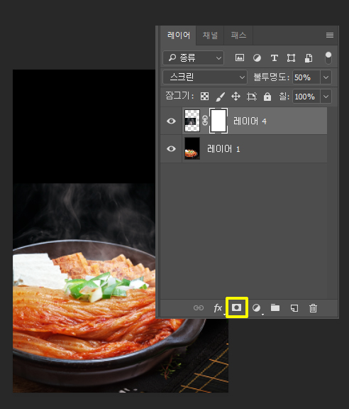Select the 레이어 1 thumbnail
The width and height of the screenshot is (349, 409).
(x=192, y=148)
